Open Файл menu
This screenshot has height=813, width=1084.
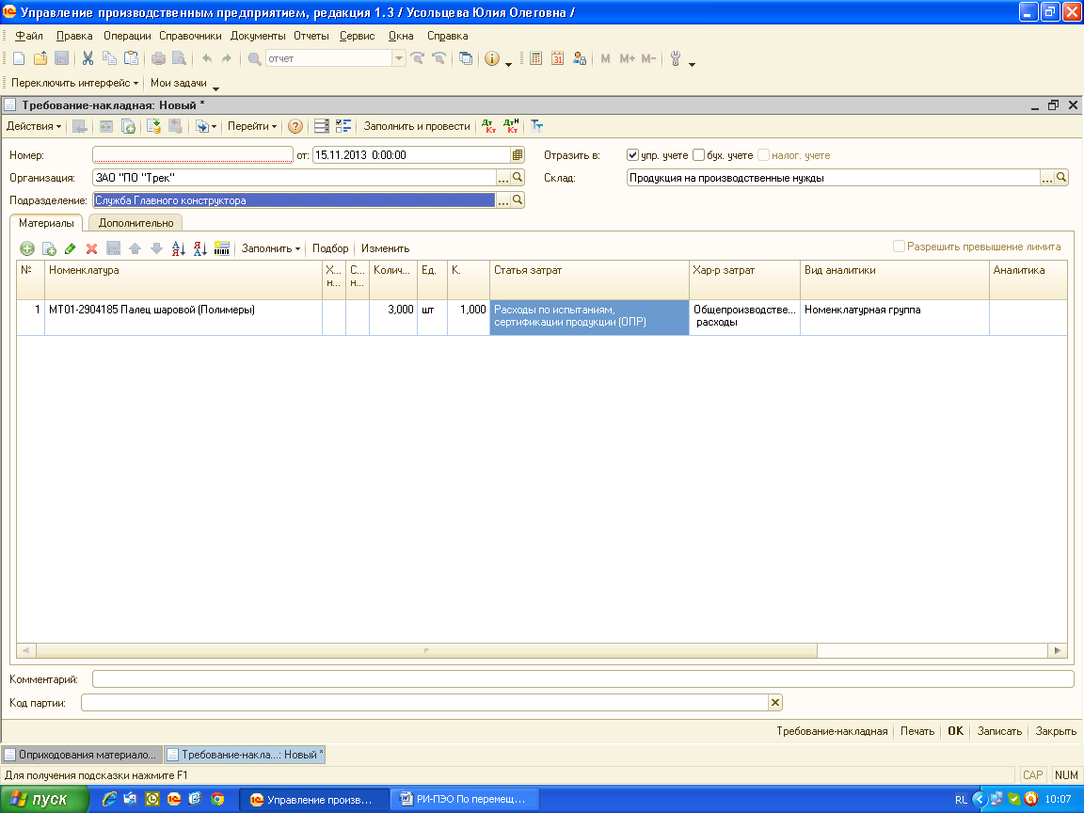pos(29,36)
